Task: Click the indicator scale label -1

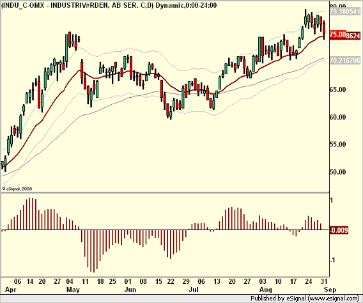Action: point(333,260)
